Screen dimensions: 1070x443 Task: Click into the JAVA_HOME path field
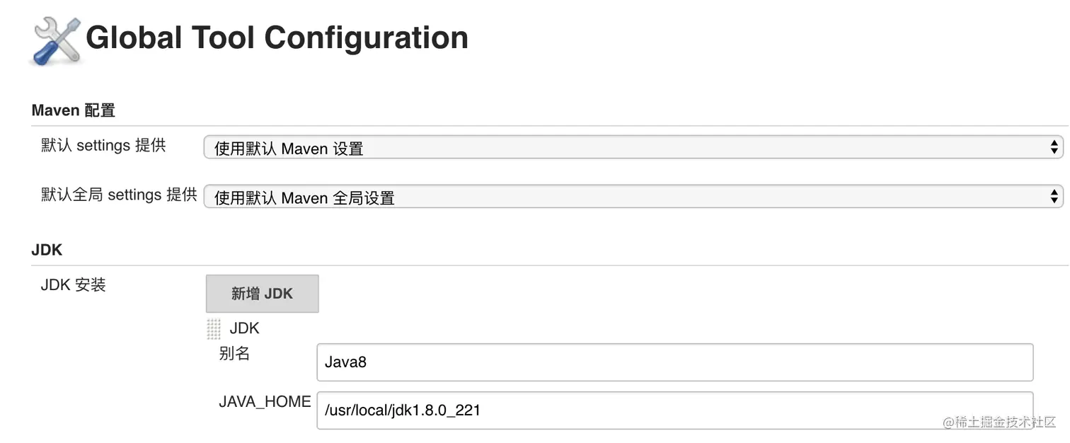click(674, 410)
